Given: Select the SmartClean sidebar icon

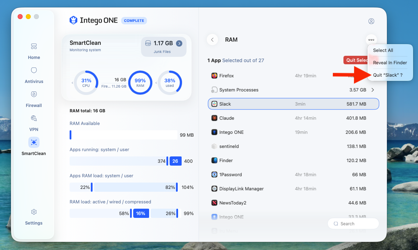Looking at the screenshot, I should (x=34, y=142).
